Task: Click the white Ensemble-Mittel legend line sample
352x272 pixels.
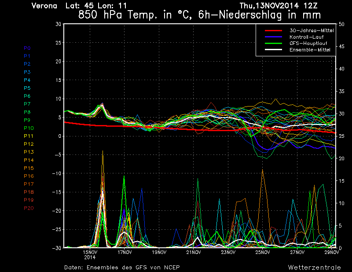Action: 273,50
